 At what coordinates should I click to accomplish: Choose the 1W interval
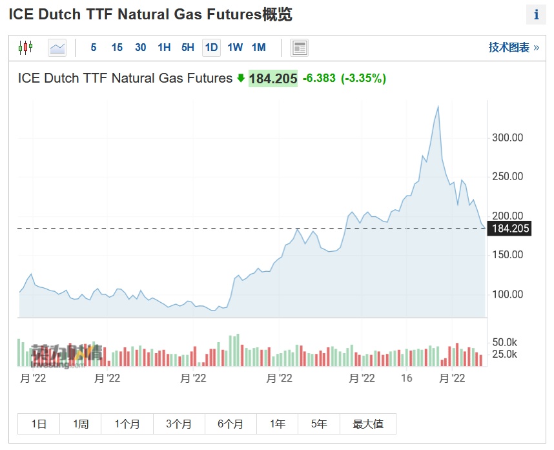235,47
